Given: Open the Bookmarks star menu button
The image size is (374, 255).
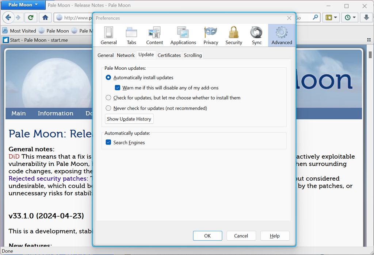Looking at the screenshot, I should click(331, 18).
